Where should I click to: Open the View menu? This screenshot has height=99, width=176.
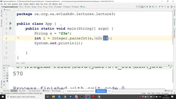pos(9,4)
